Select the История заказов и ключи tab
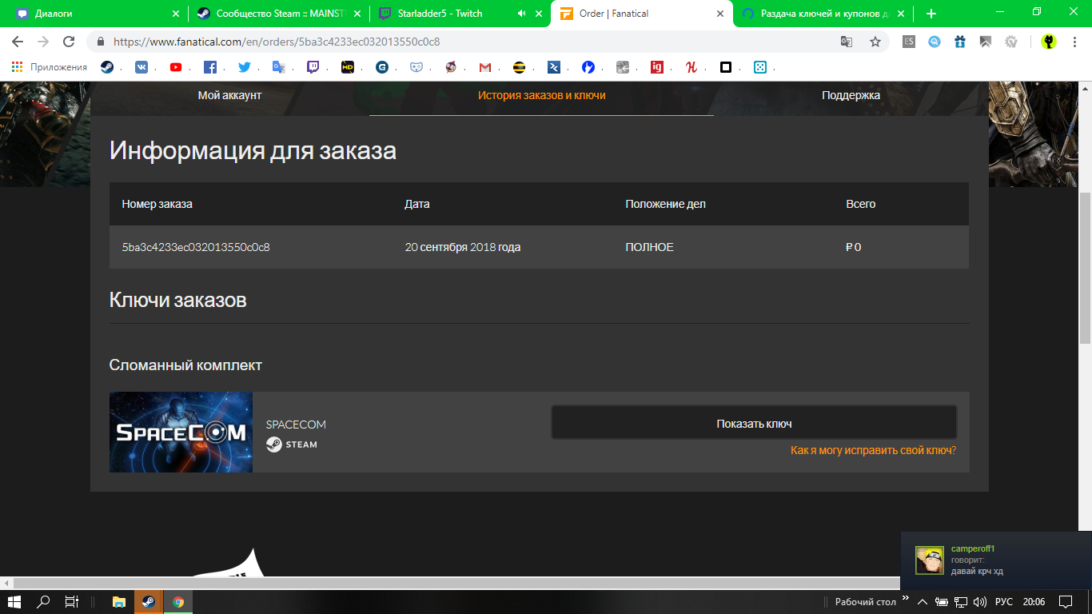Viewport: 1092px width, 614px height. 542,95
